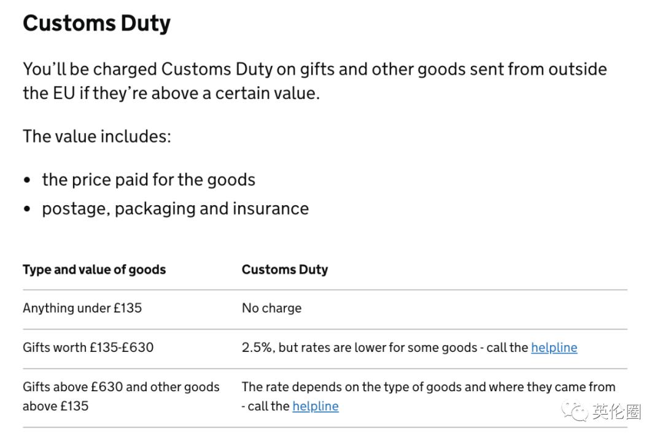Click 'The value includes:' paragraph
Viewport: 663px width, 441px height.
click(97, 136)
